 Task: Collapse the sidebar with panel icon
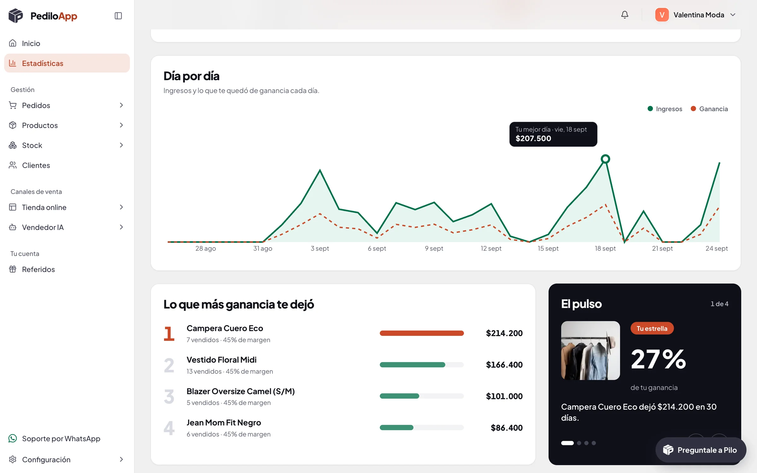click(x=118, y=16)
